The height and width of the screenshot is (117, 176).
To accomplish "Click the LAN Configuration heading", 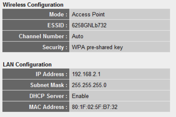I will tap(27, 65).
